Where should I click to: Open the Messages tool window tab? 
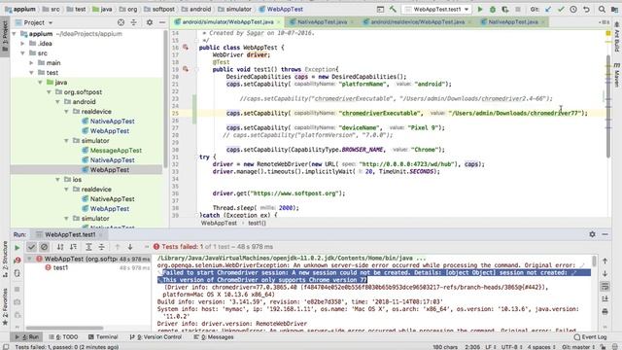click(214, 337)
